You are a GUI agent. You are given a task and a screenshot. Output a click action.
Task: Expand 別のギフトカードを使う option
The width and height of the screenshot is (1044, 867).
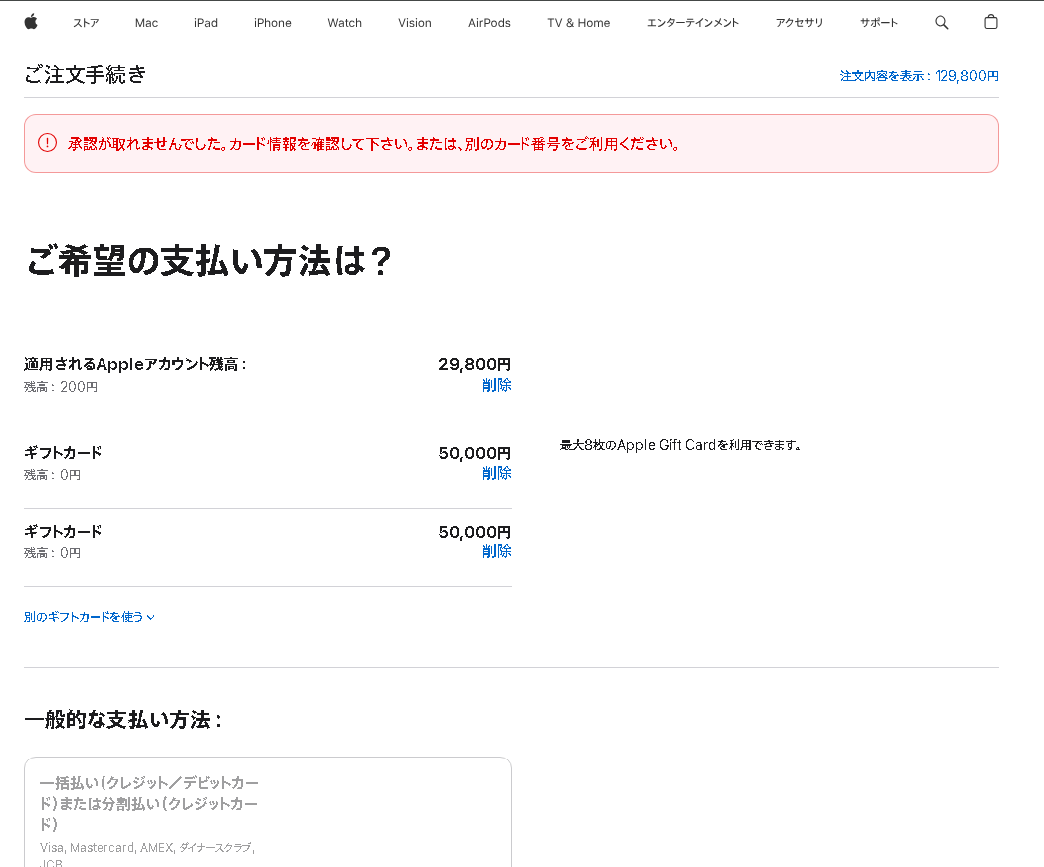pos(90,617)
